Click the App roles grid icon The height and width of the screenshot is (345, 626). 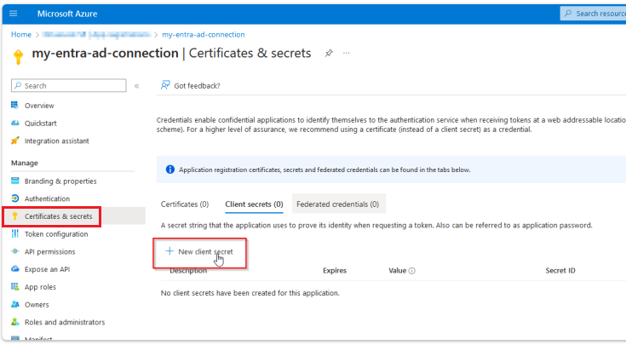pyautogui.click(x=14, y=286)
